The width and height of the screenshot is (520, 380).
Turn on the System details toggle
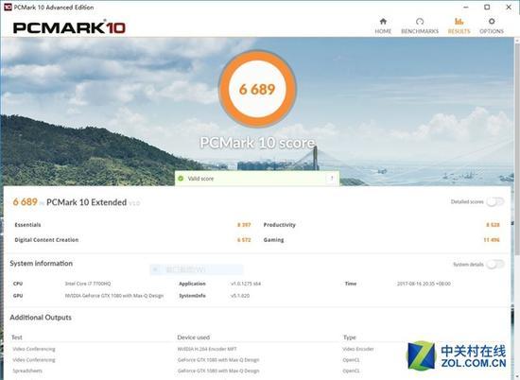coord(495,264)
